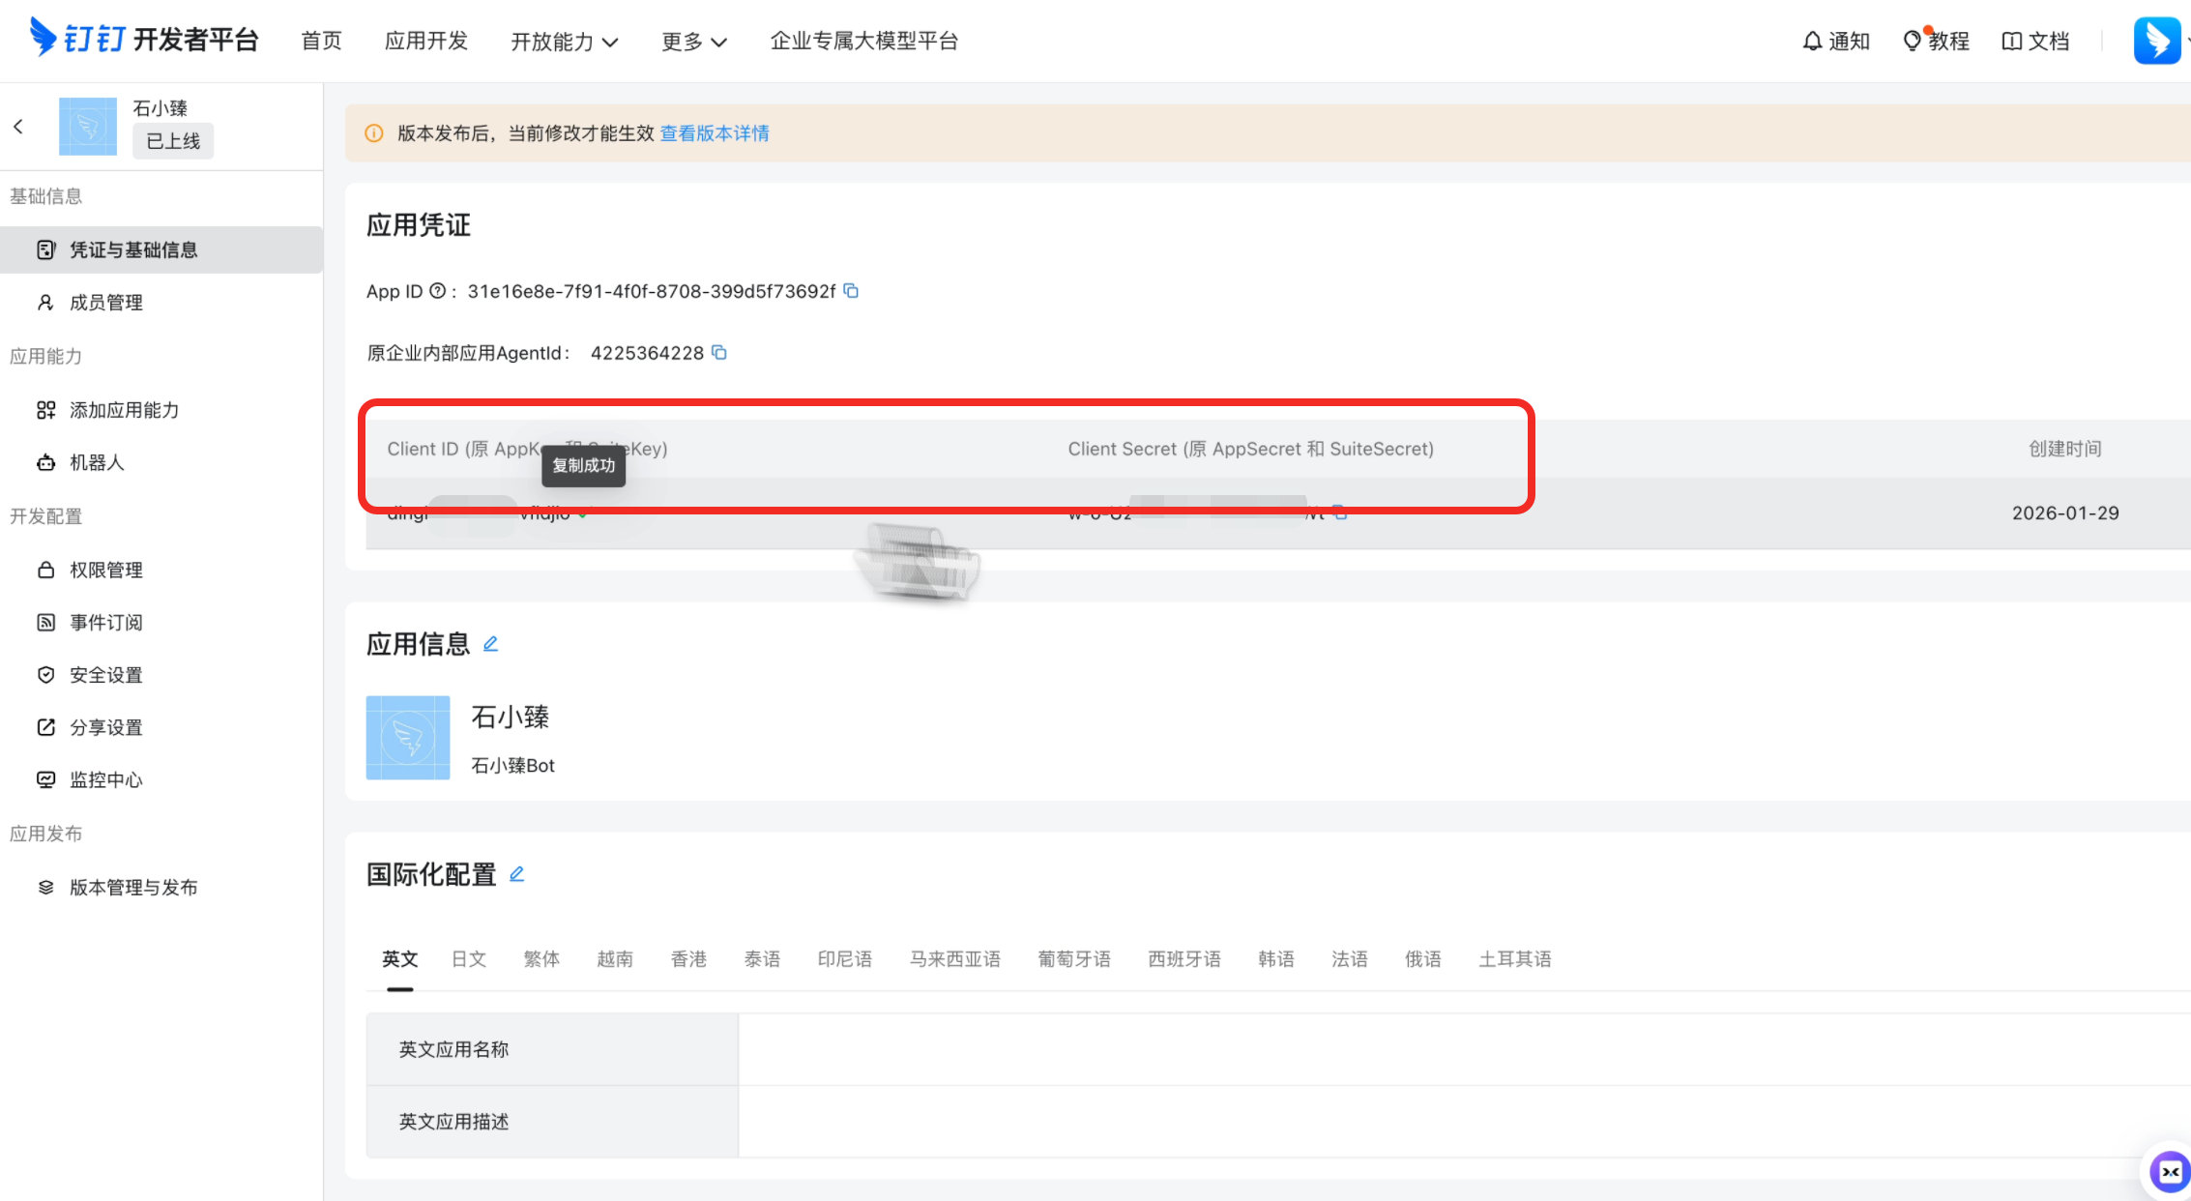The height and width of the screenshot is (1201, 2191).
Task: Edit 国际化配置 with the pencil icon
Action: [x=517, y=873]
